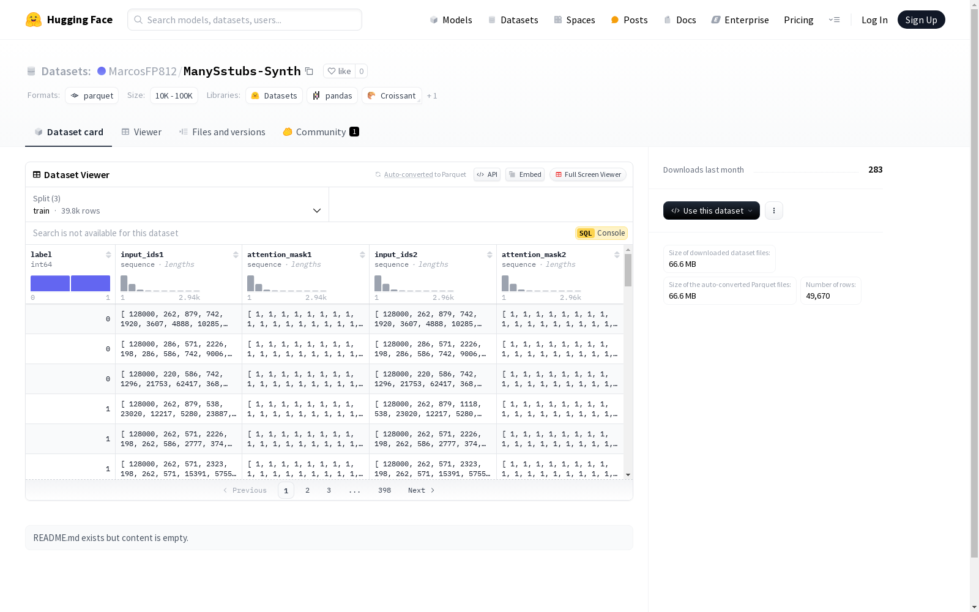Open the SQL Console

(601, 233)
